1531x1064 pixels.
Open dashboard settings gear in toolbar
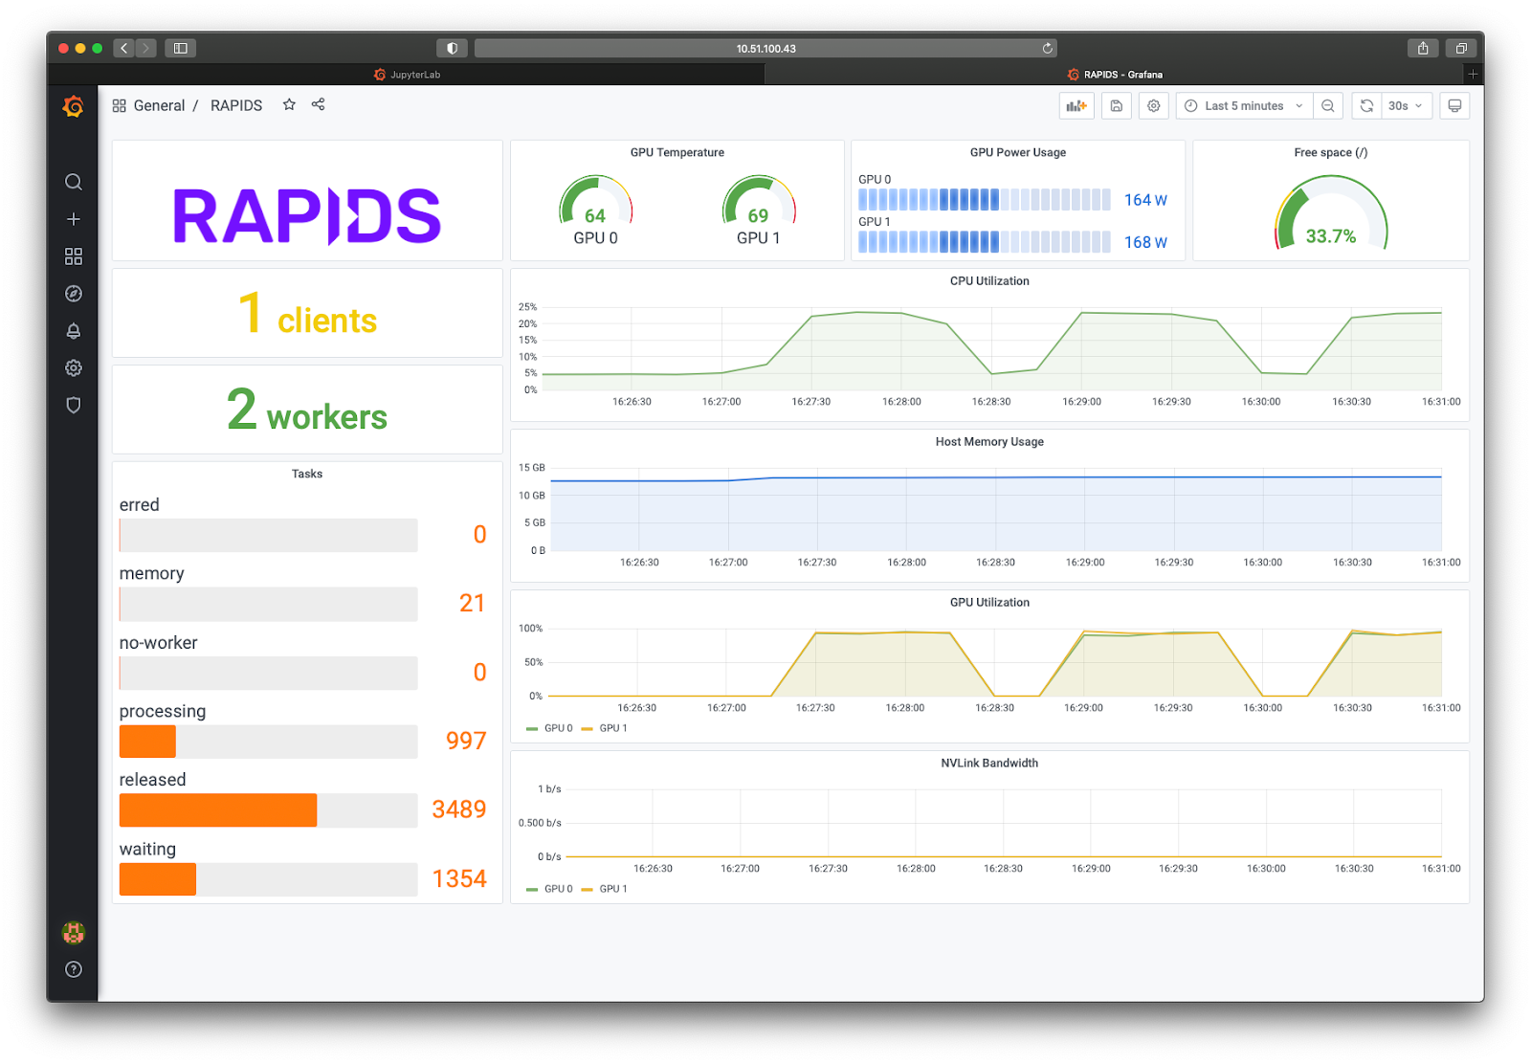pyautogui.click(x=1154, y=106)
